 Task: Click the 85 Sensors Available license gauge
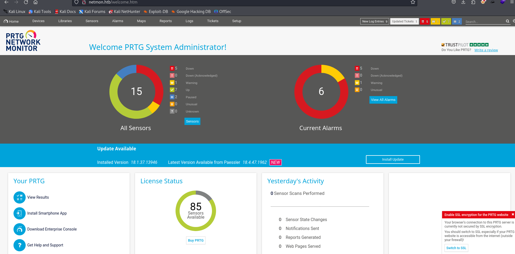tap(196, 211)
